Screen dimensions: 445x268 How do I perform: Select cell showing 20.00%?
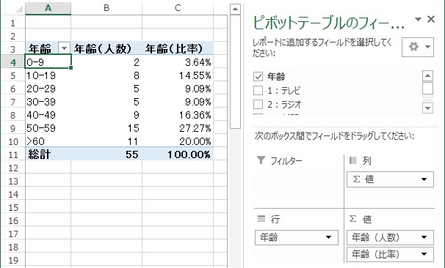178,141
